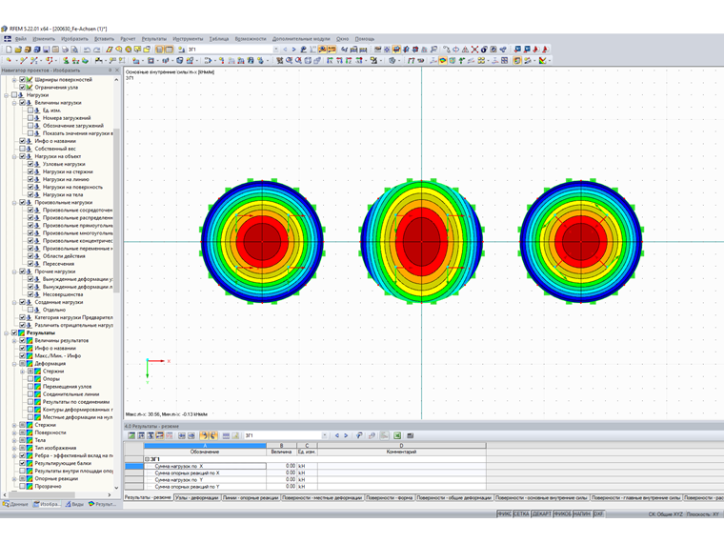The height and width of the screenshot is (543, 724).
Task: Open the color scale icon at toolbar's right end
Action: [543, 60]
